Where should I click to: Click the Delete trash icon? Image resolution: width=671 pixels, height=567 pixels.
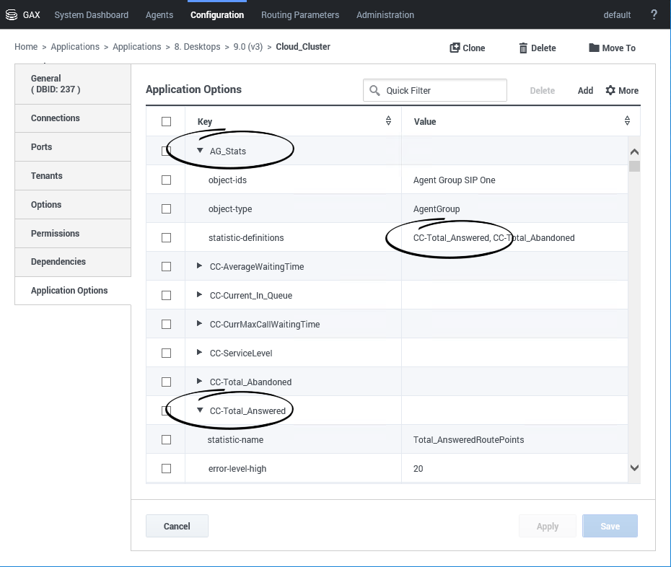click(x=523, y=48)
